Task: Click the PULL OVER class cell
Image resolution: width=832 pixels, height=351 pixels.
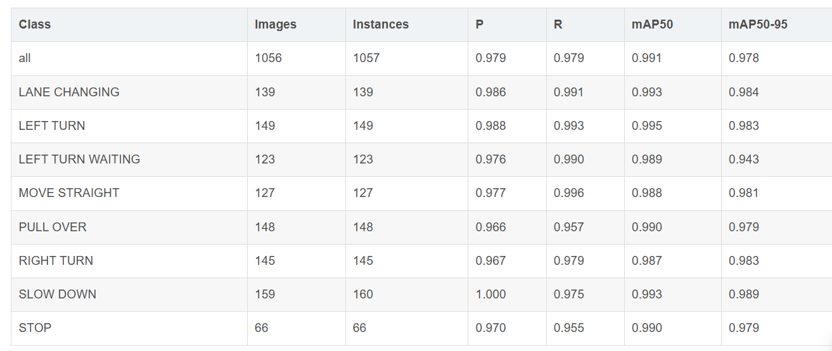Action: (x=53, y=227)
